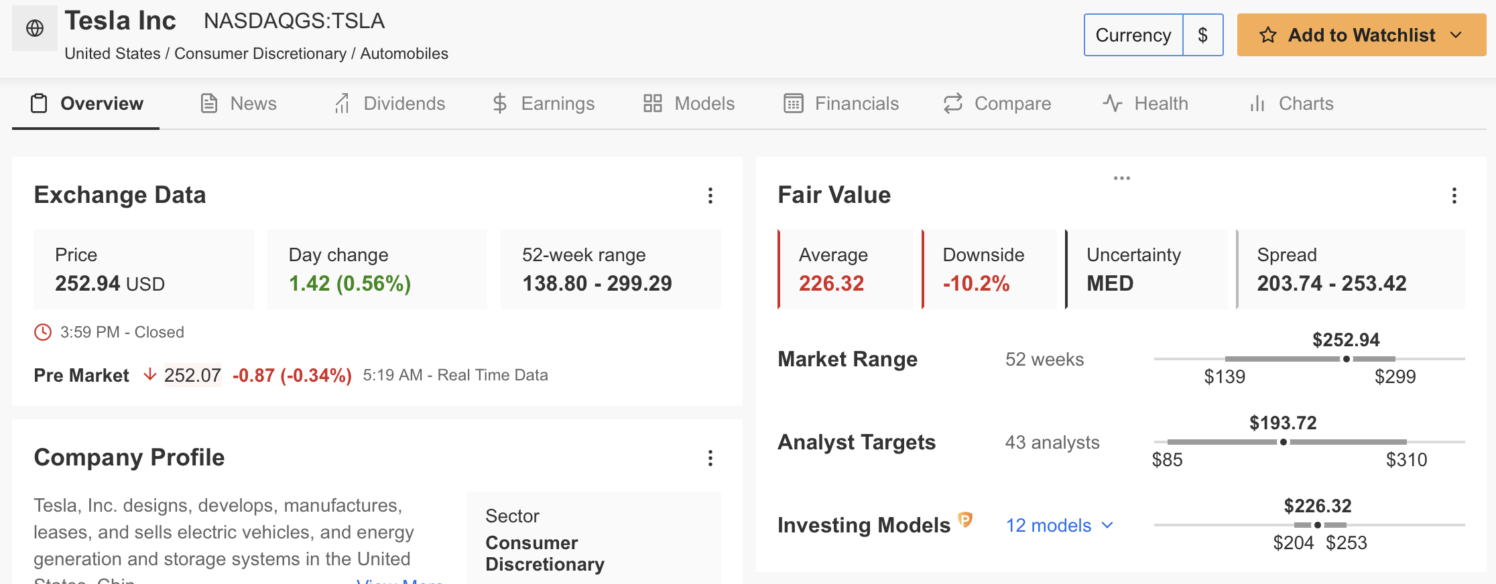
Task: Open the News tab
Action: [x=239, y=104]
